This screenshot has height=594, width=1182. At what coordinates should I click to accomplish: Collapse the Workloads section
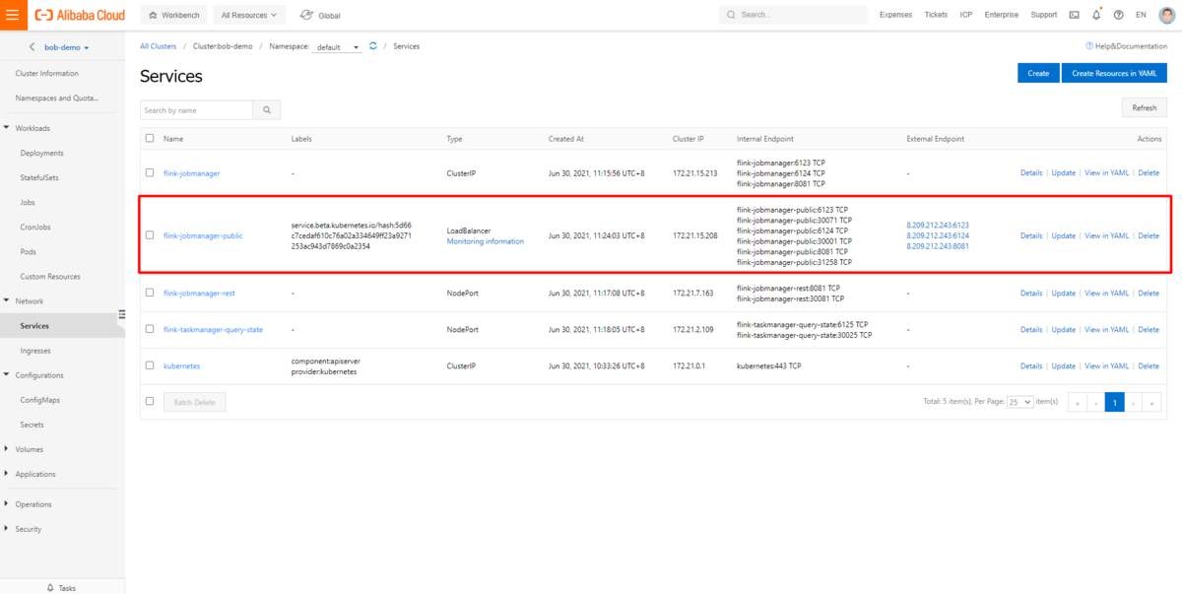point(8,128)
